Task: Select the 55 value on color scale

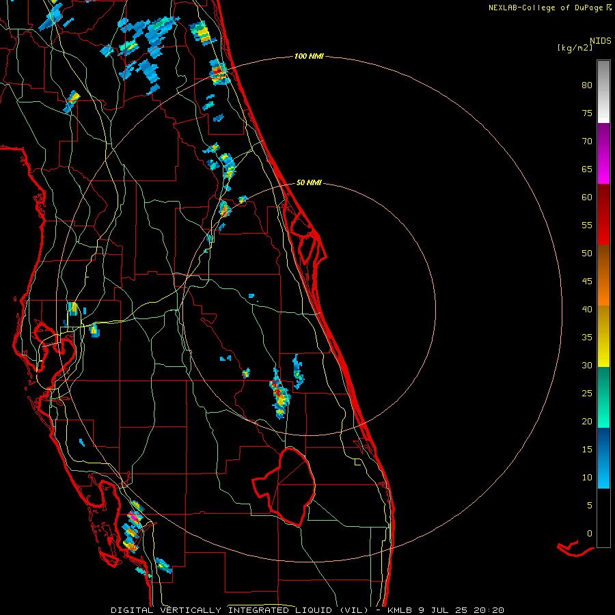Action: pos(587,225)
